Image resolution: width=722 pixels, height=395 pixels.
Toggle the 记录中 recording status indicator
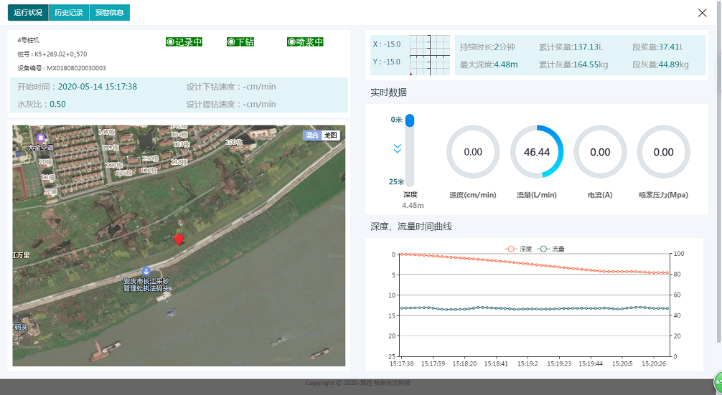coord(184,42)
